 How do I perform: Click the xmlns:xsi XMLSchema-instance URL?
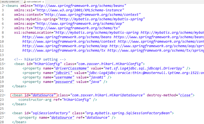tap(80, 10)
